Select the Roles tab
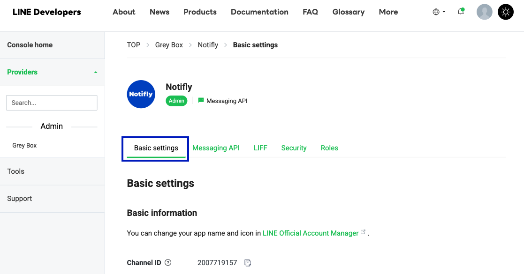 click(329, 148)
